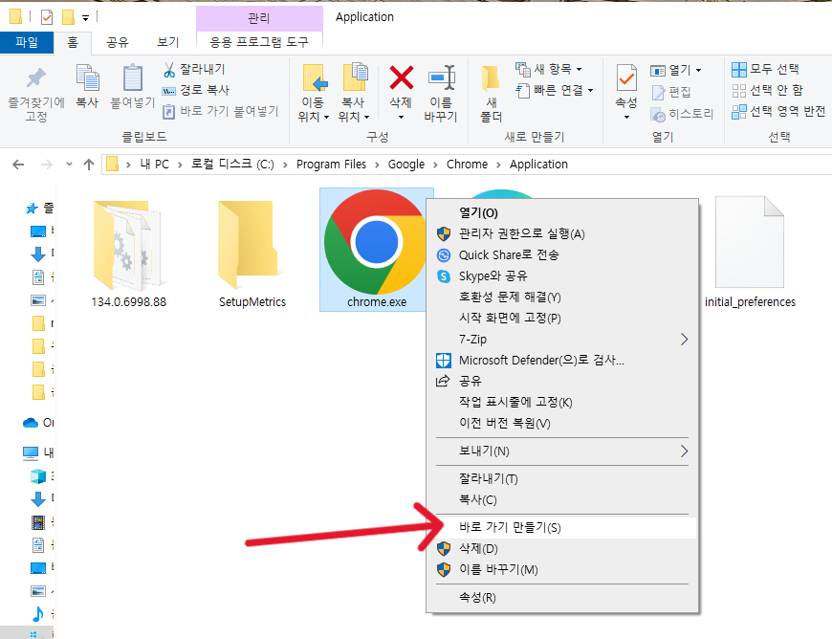Choose Skype와 공유 from context menu

[x=562, y=276]
